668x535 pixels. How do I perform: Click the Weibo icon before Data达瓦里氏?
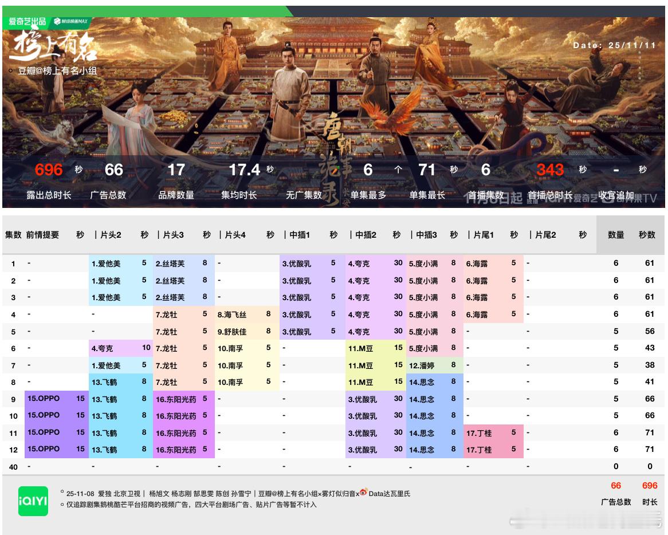pyautogui.click(x=363, y=493)
